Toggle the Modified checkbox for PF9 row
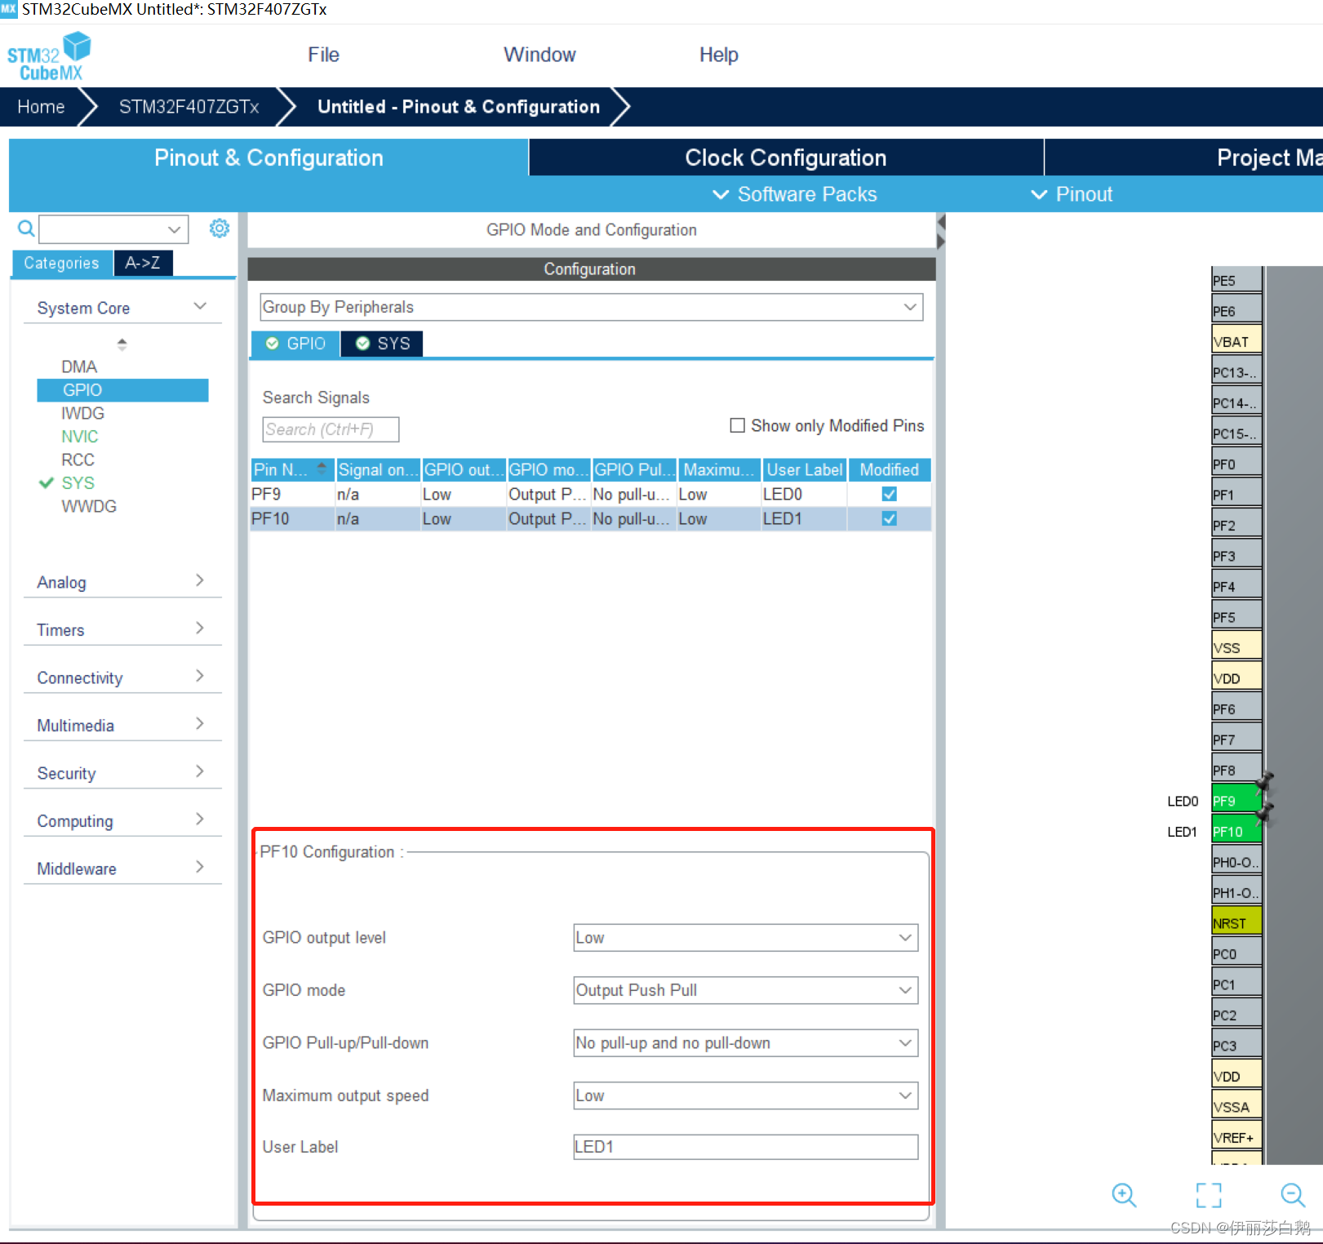Screen dimensions: 1323x1244 pos(889,494)
